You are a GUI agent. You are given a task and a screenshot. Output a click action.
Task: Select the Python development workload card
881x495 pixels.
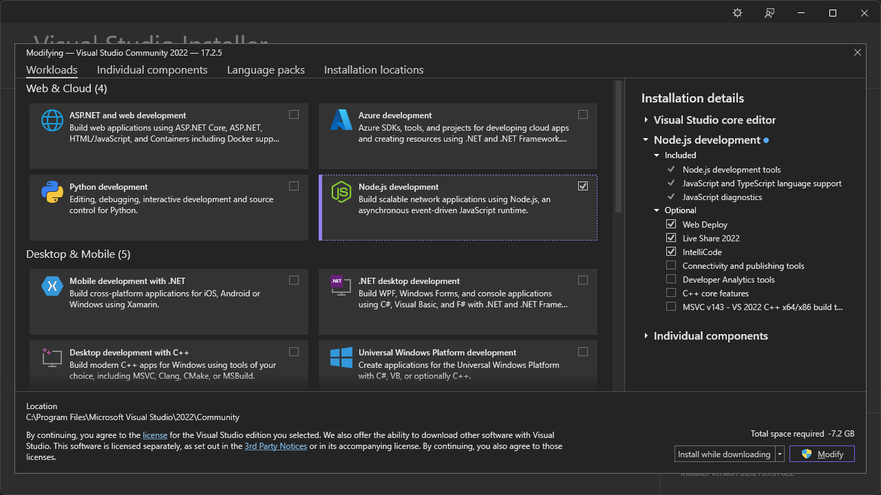coord(169,208)
